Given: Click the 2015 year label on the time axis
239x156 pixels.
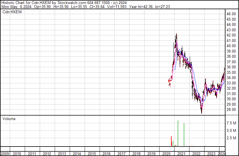Looking at the screenshot, I should (x=92, y=154).
